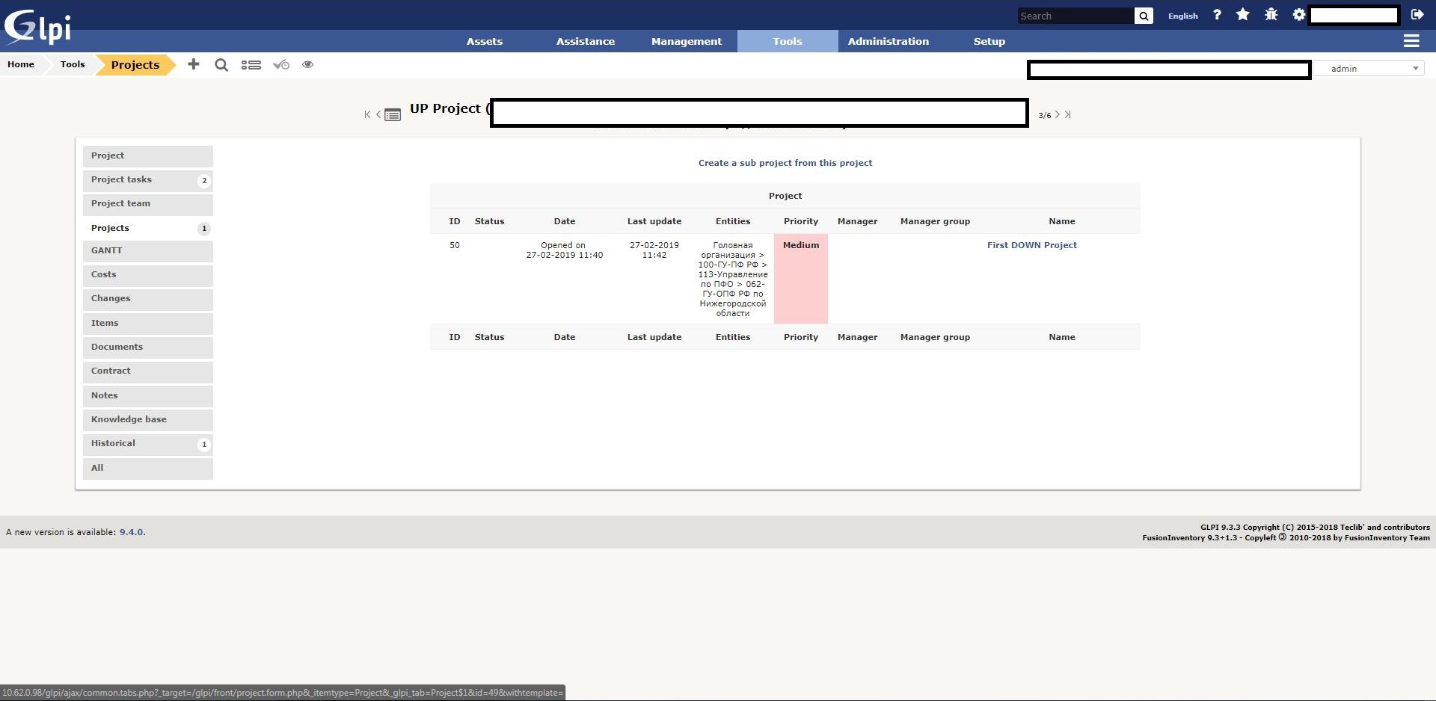
Task: Click the Projects breadcrumb
Action: (x=135, y=65)
